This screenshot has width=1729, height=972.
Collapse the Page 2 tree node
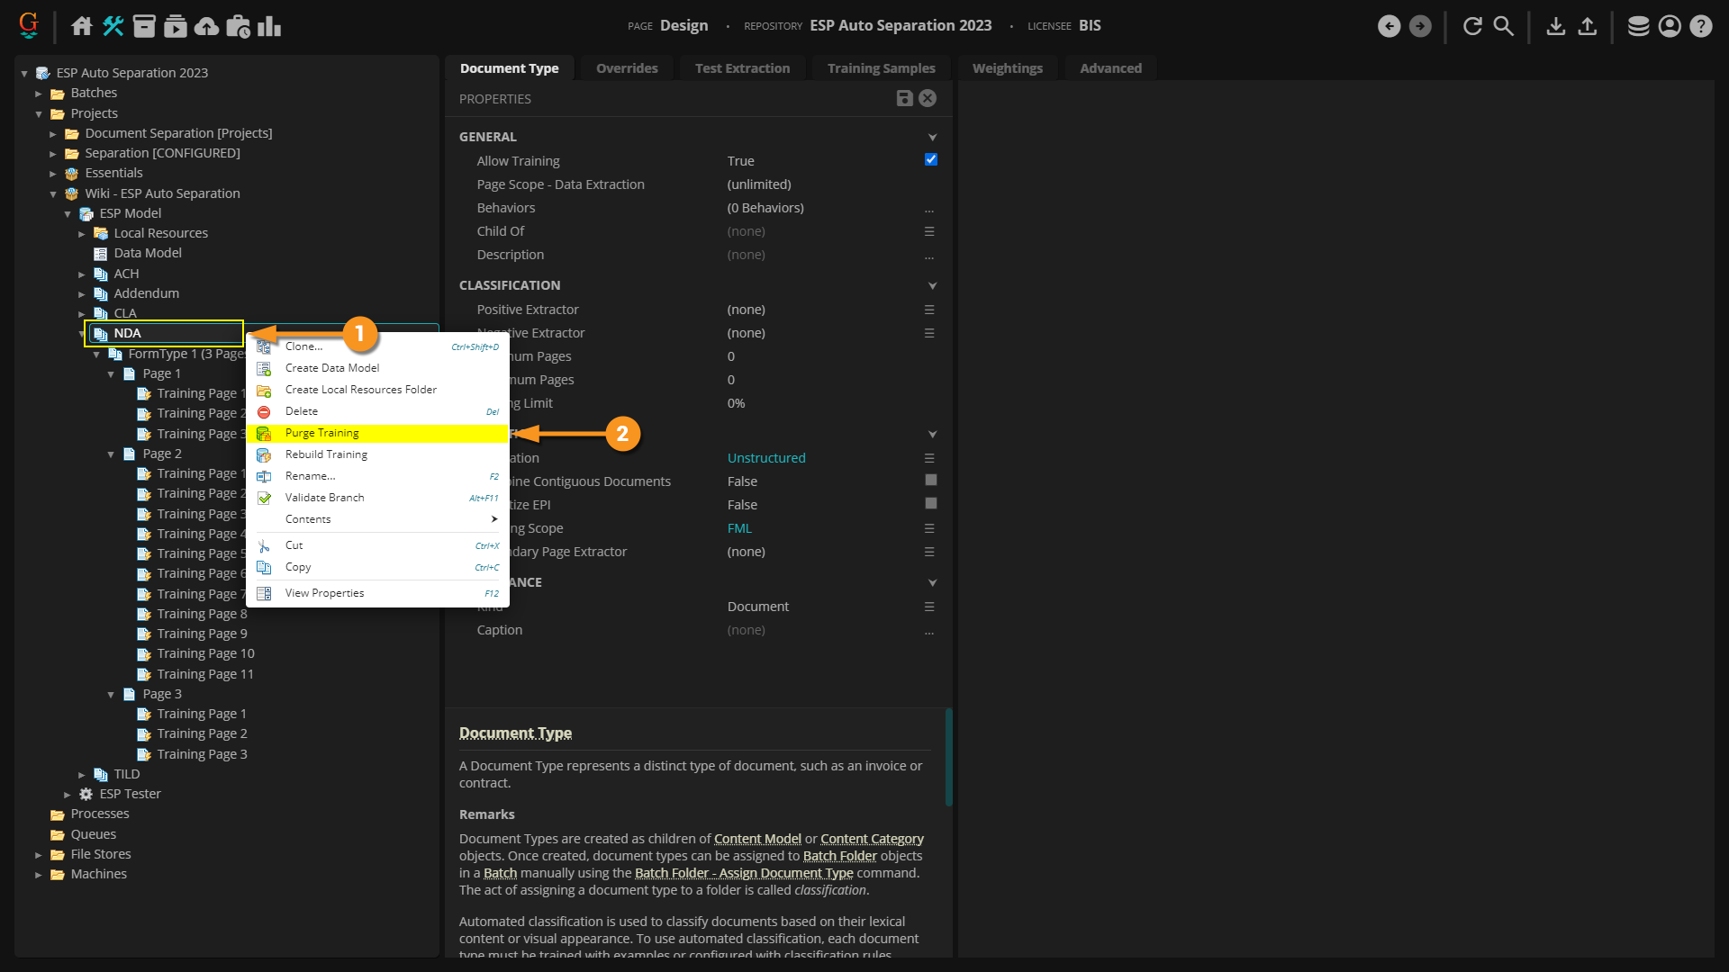(111, 454)
